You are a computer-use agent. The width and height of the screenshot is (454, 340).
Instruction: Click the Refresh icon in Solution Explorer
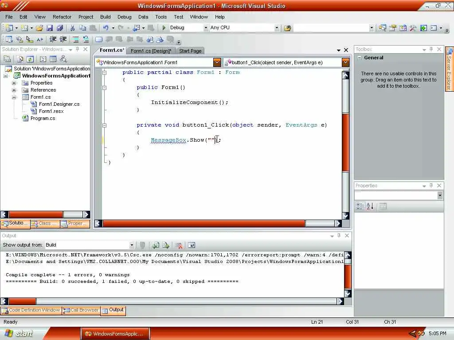click(30, 59)
